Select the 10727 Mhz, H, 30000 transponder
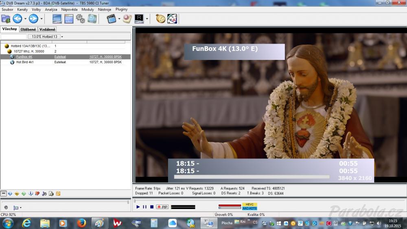Viewport: 407px width, 229px height. click(x=29, y=51)
